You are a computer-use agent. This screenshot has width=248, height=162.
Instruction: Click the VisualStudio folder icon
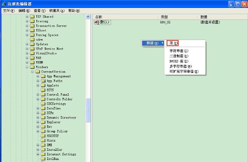(32, 53)
